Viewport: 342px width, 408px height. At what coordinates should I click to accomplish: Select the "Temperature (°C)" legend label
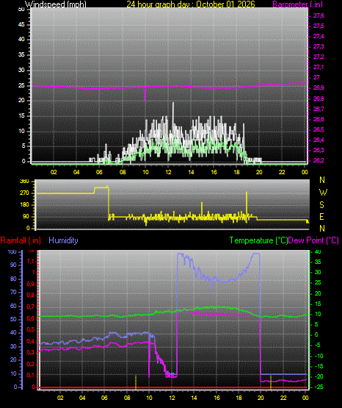pos(258,240)
